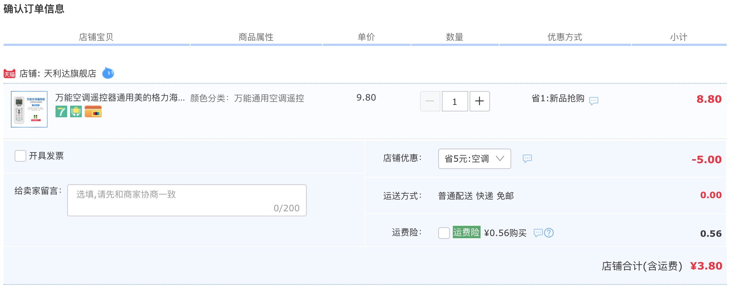Click the green shipping insurance badge under product
The width and height of the screenshot is (734, 287).
tap(76, 111)
